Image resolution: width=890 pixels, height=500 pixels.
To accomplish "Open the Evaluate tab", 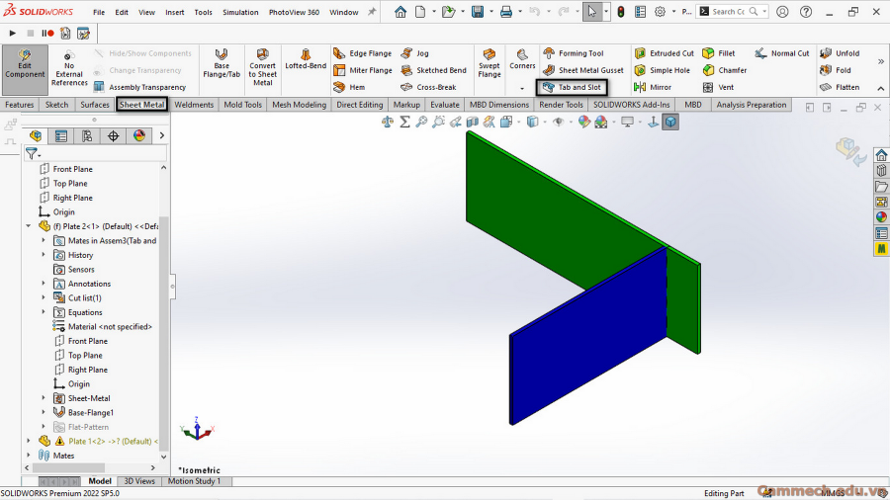I will (444, 105).
